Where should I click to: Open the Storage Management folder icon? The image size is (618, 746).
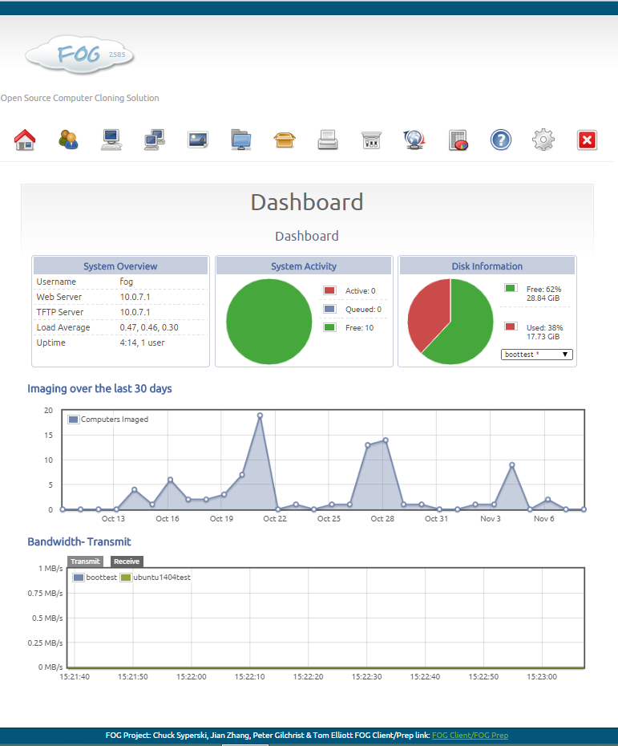pyautogui.click(x=241, y=140)
